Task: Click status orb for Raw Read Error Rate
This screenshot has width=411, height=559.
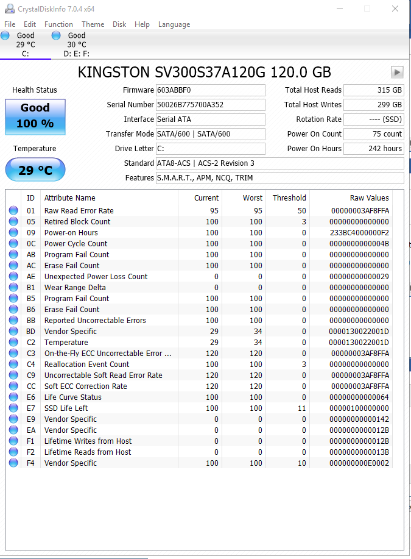Action: (x=13, y=210)
